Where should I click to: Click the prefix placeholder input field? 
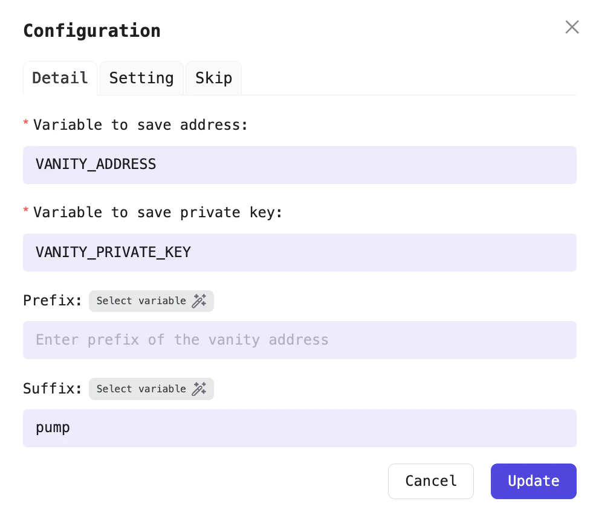pos(300,340)
